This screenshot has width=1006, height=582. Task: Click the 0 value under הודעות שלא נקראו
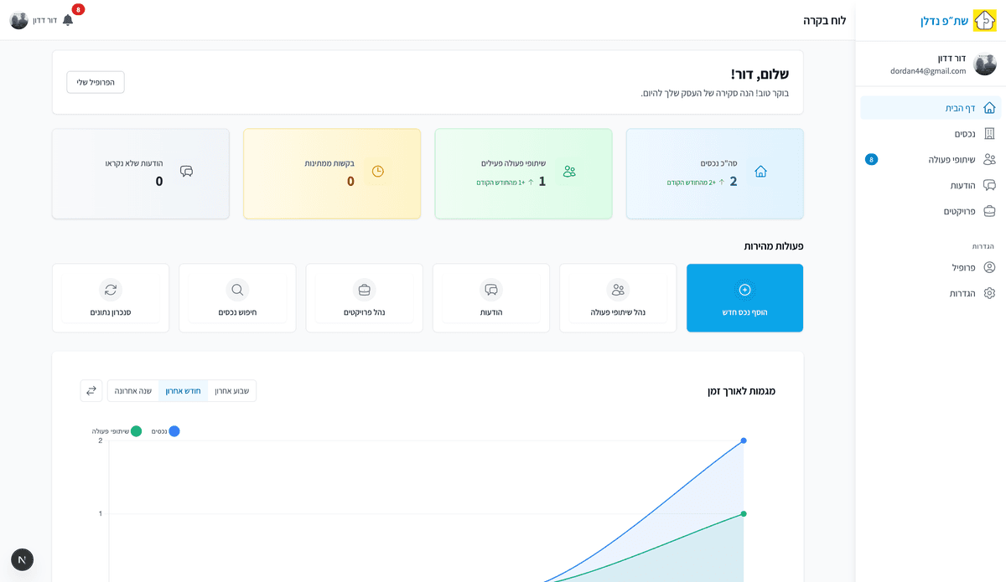click(x=159, y=181)
